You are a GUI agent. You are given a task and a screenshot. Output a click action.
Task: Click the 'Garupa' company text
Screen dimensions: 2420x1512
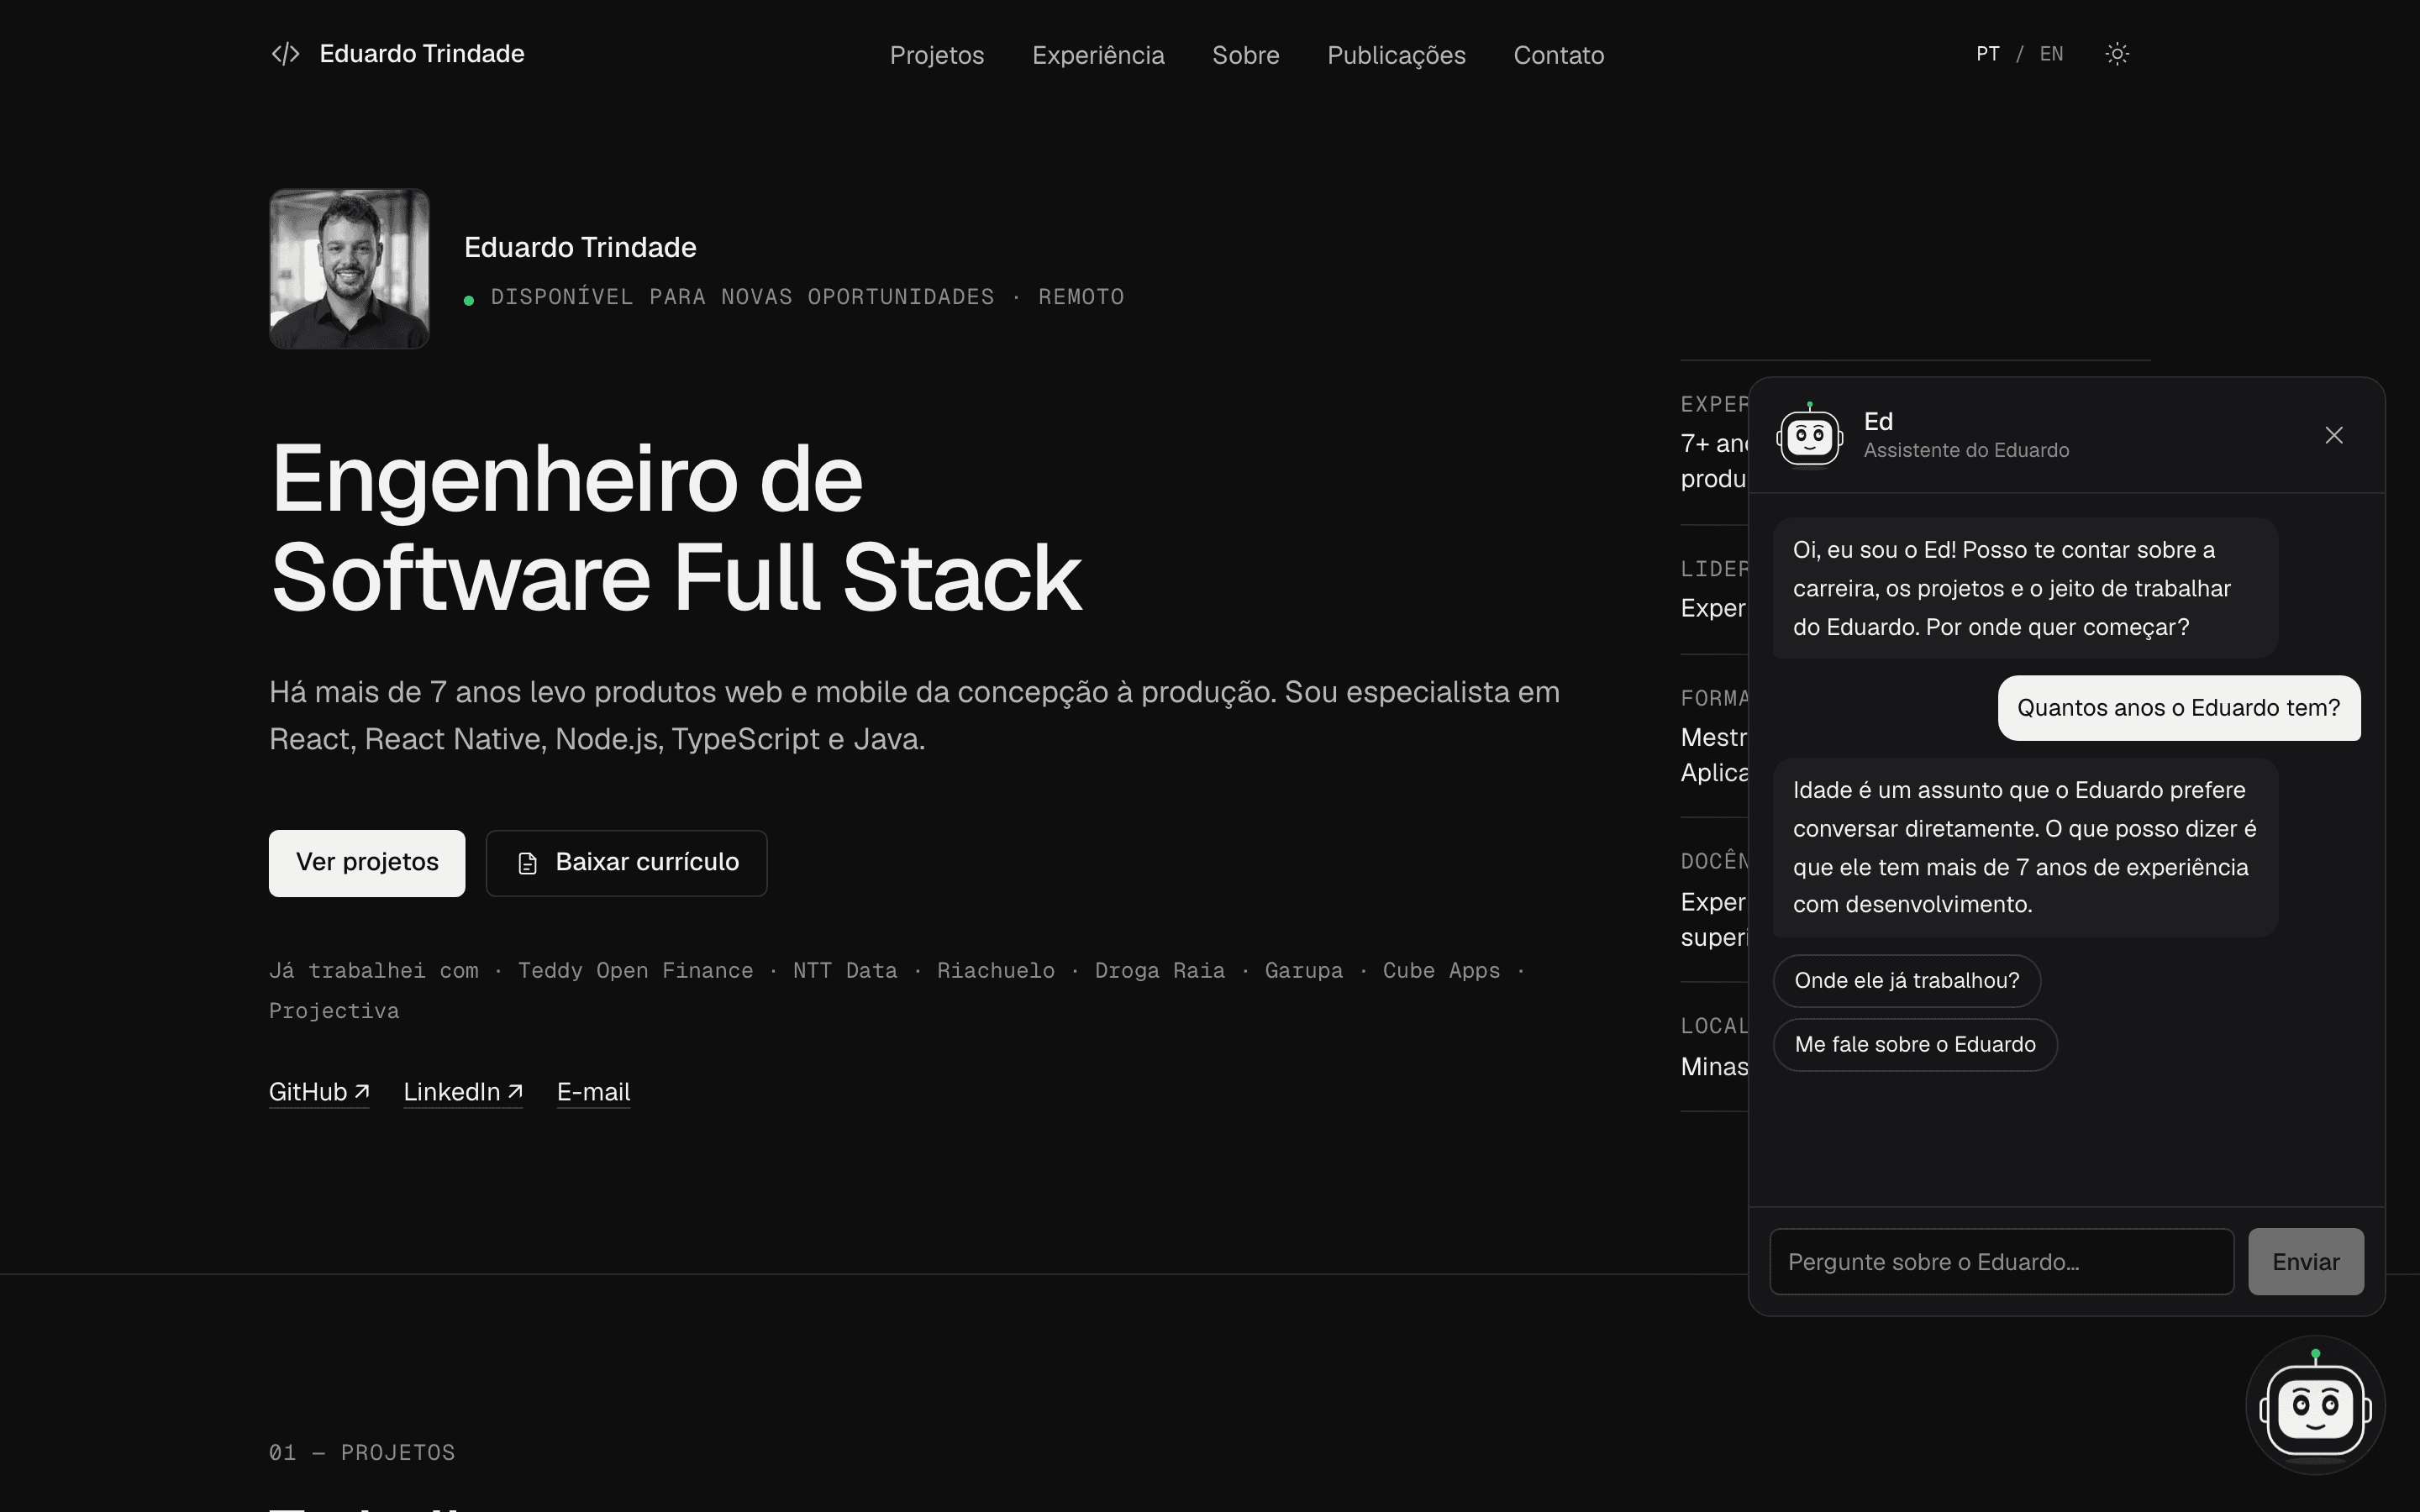point(1304,971)
